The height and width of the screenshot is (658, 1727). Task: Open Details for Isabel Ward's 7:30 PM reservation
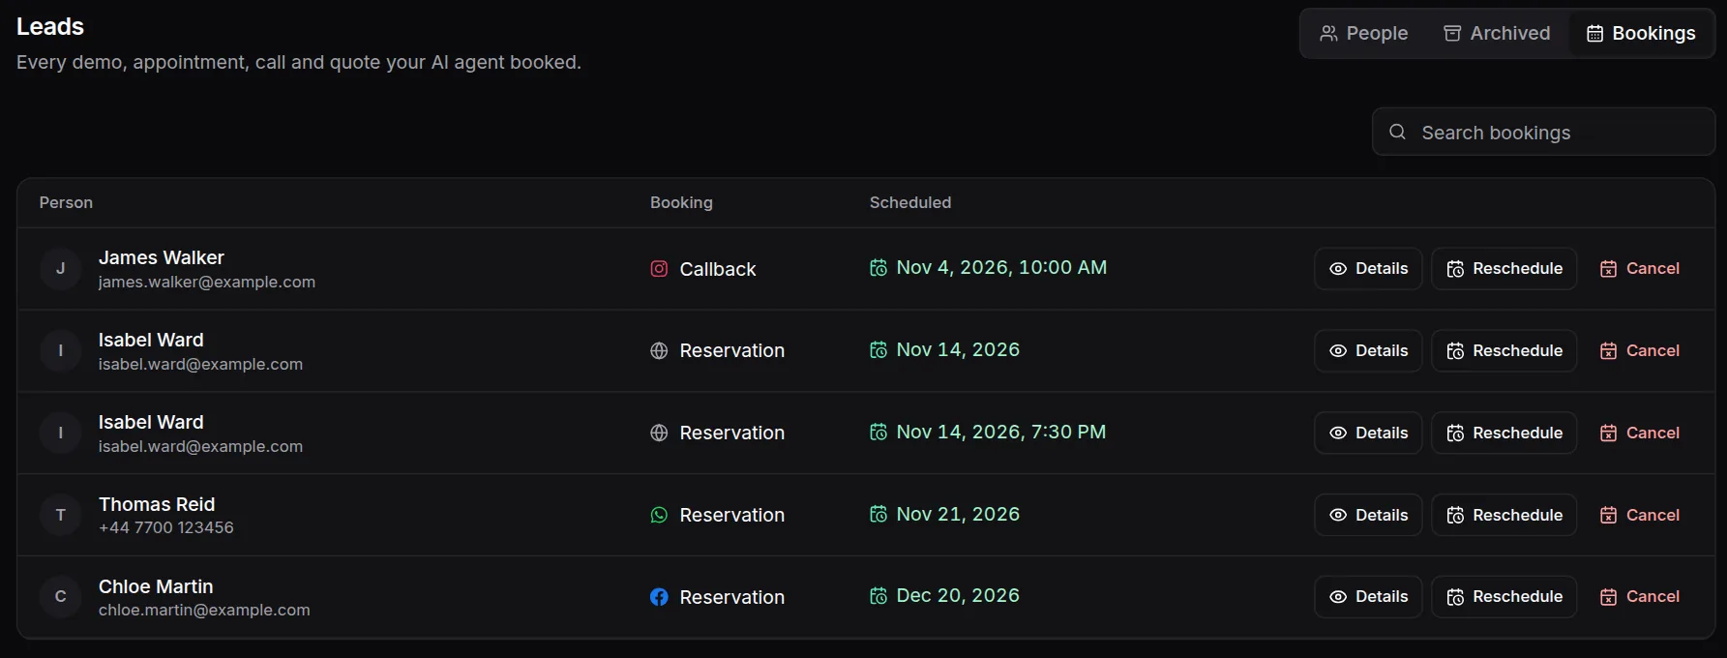pyautogui.click(x=1368, y=433)
